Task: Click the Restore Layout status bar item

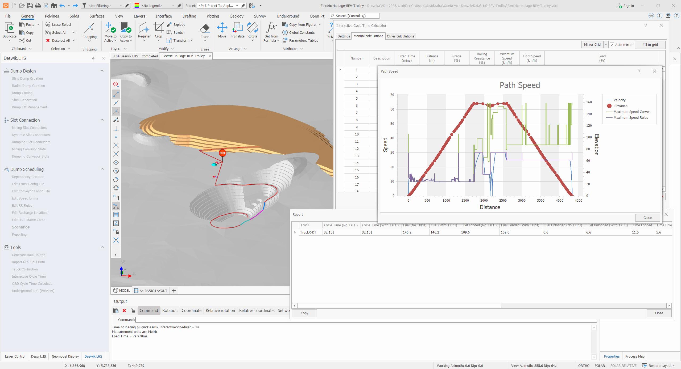Action: pos(658,366)
